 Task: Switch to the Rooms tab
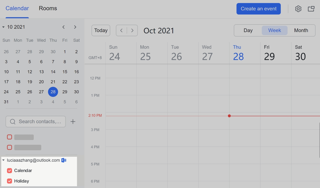tap(48, 8)
